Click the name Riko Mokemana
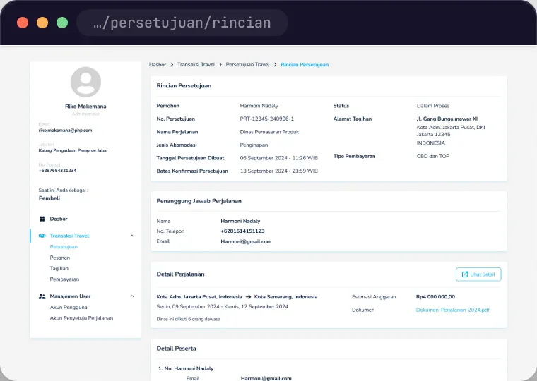Image resolution: width=537 pixels, height=381 pixels. point(85,107)
